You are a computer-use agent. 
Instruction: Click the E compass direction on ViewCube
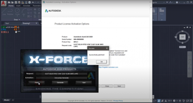(x=189, y=37)
